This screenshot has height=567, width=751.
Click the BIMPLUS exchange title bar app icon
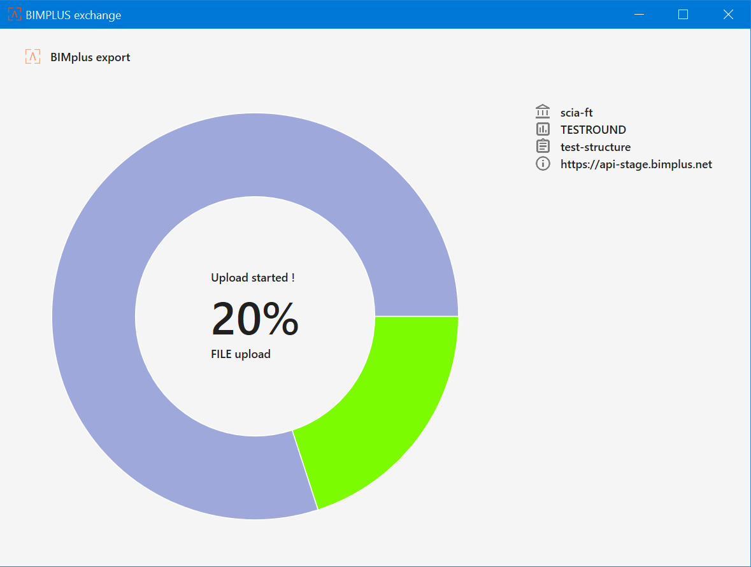[14, 14]
